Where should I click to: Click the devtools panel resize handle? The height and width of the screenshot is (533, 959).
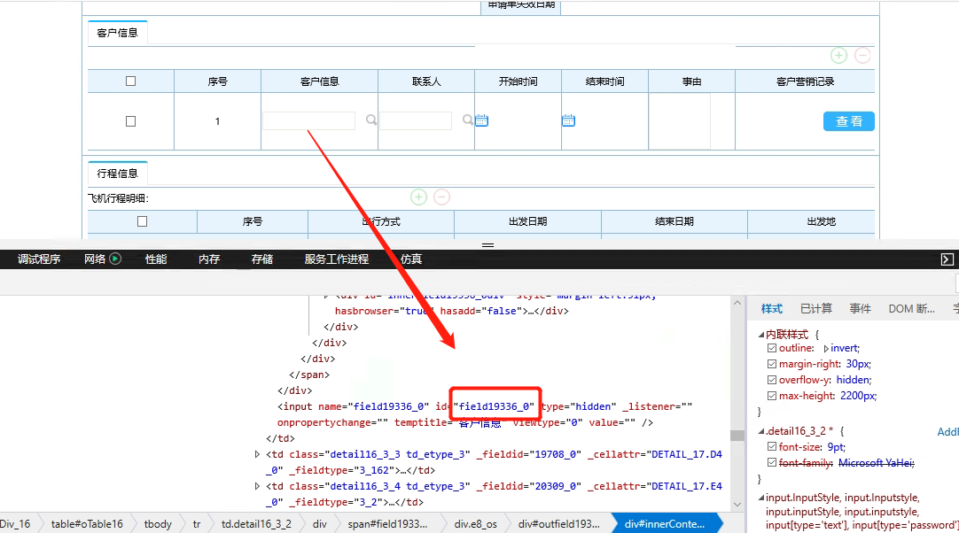point(487,244)
